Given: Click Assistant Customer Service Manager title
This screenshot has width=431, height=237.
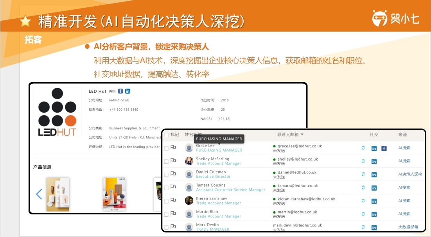Looking at the screenshot, I should tap(231, 189).
